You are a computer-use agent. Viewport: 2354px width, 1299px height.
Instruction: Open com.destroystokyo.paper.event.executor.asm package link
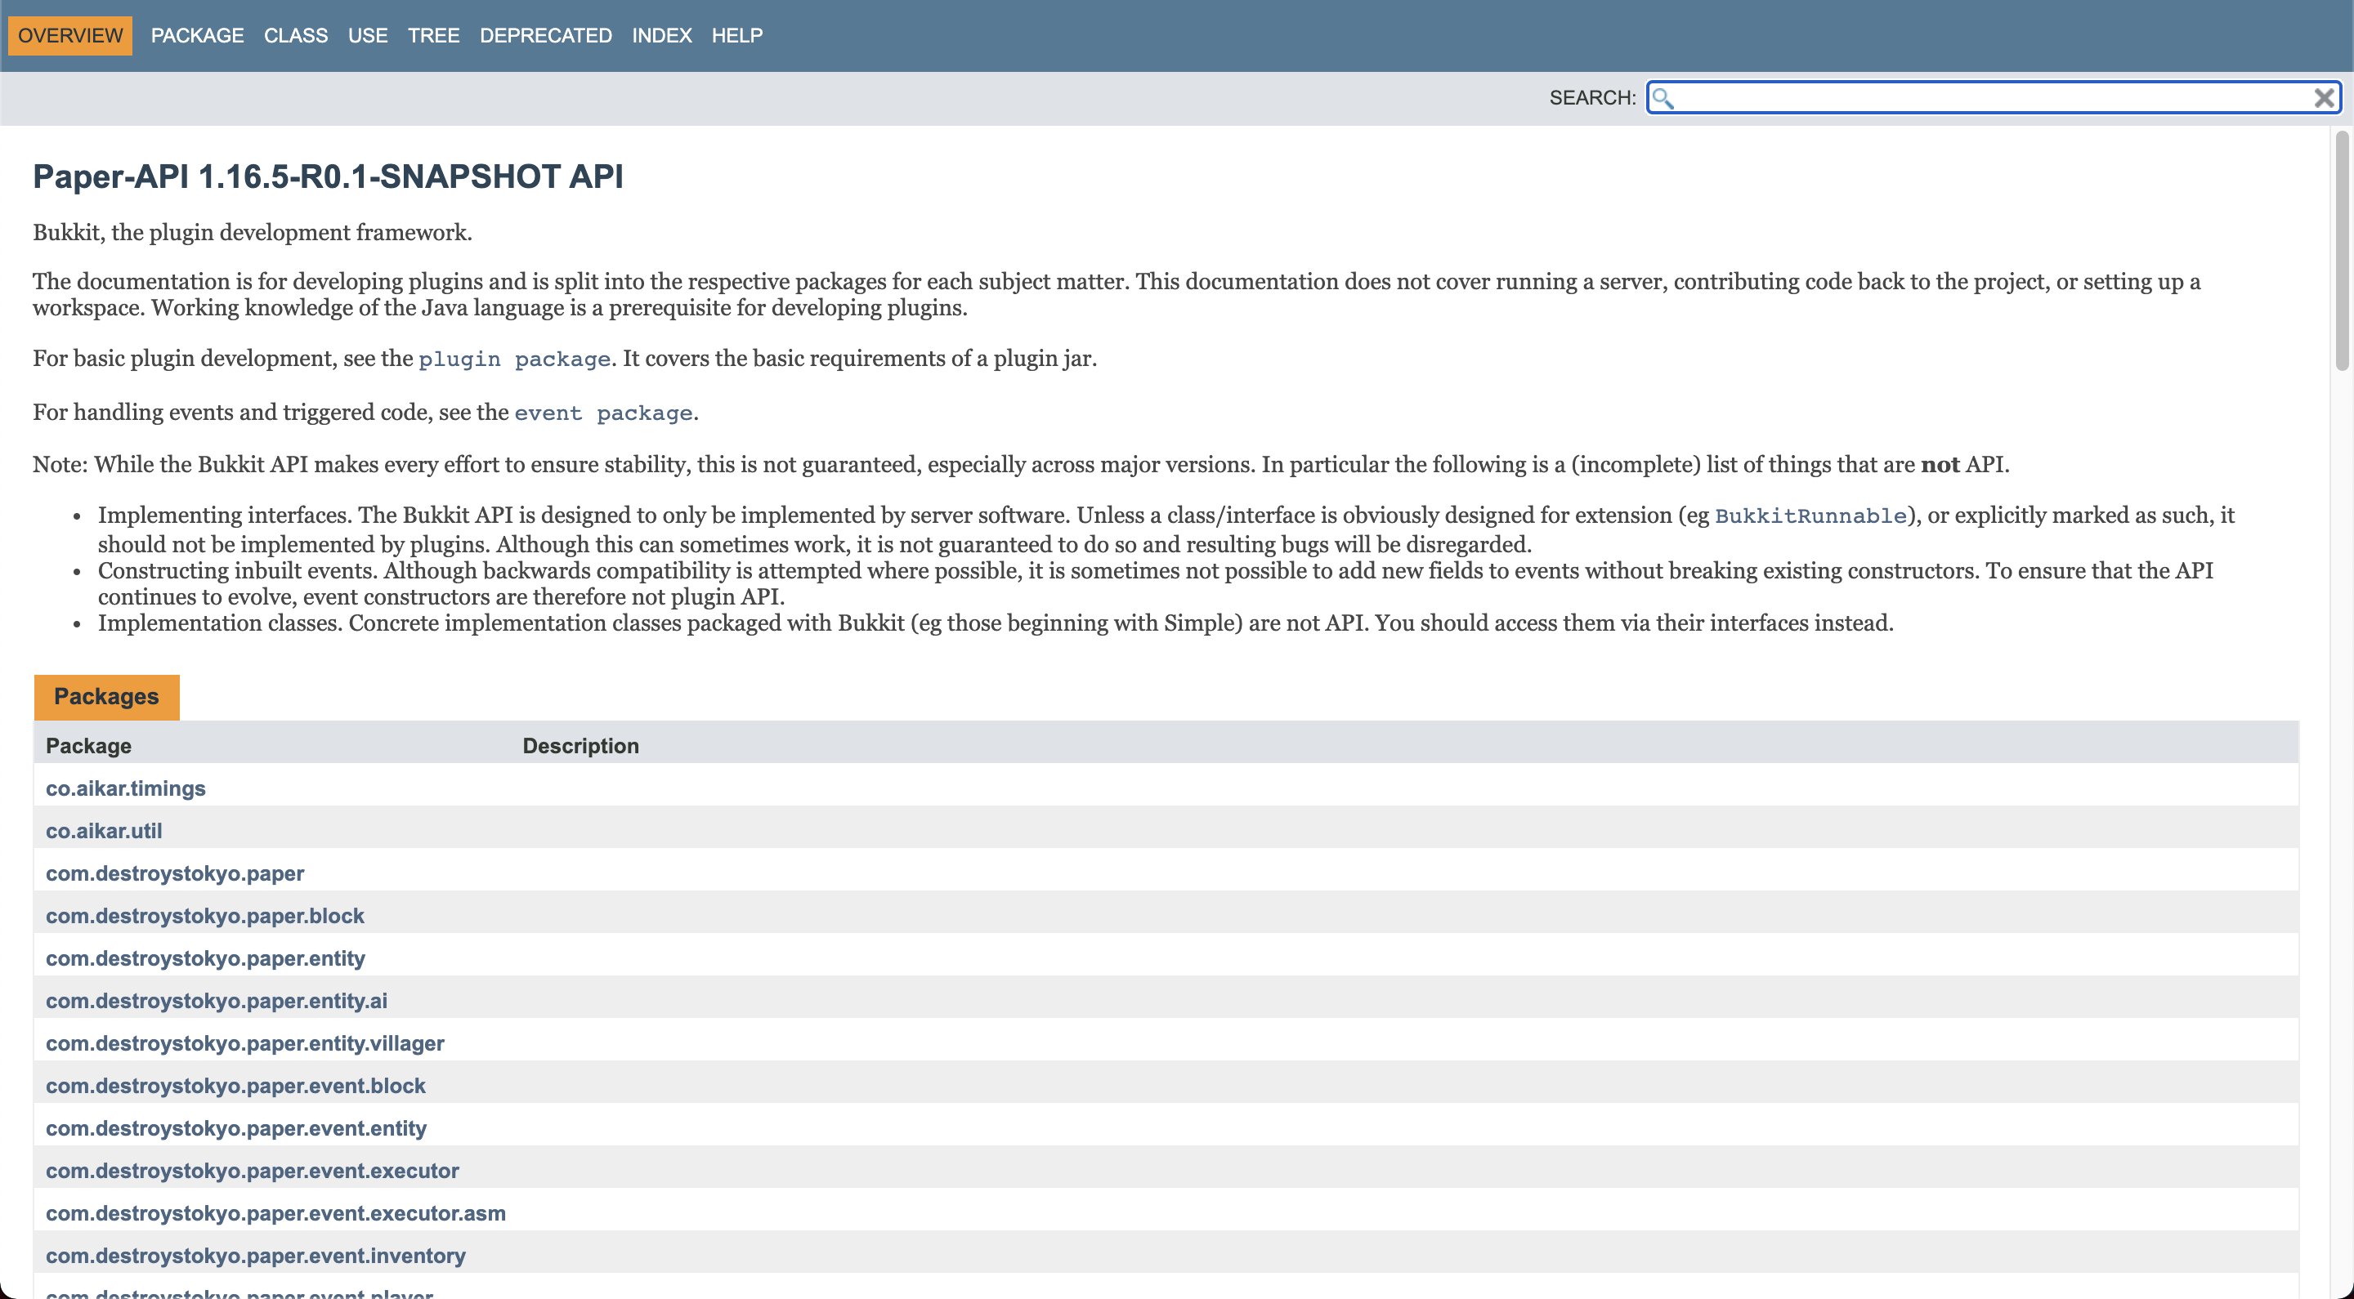click(x=275, y=1213)
